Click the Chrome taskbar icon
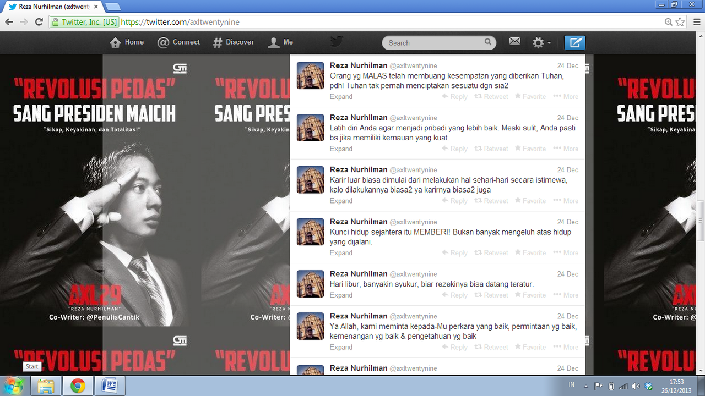Screen dimensions: 705x396 (78, 386)
